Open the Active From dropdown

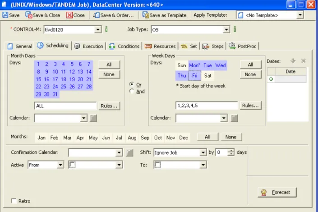(x=60, y=165)
